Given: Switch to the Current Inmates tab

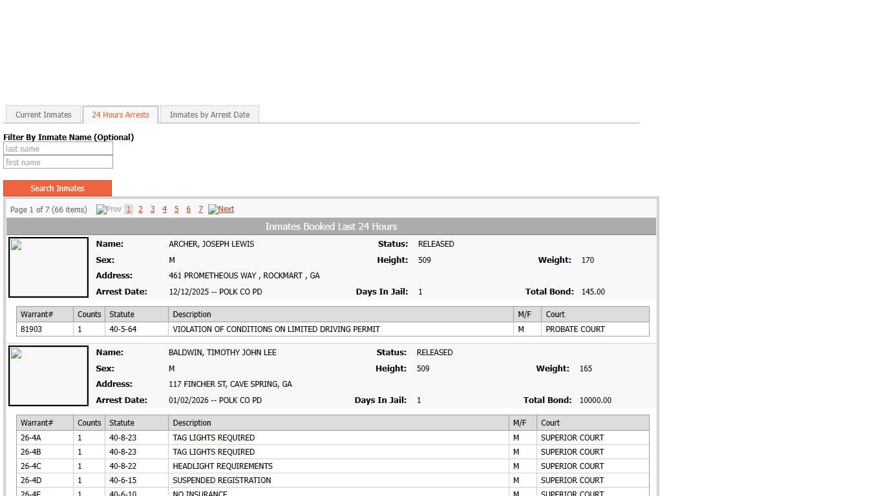Looking at the screenshot, I should point(43,114).
